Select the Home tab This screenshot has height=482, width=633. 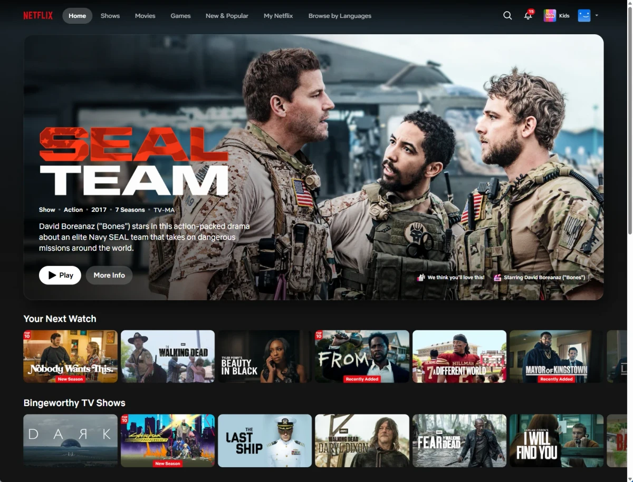click(x=77, y=16)
